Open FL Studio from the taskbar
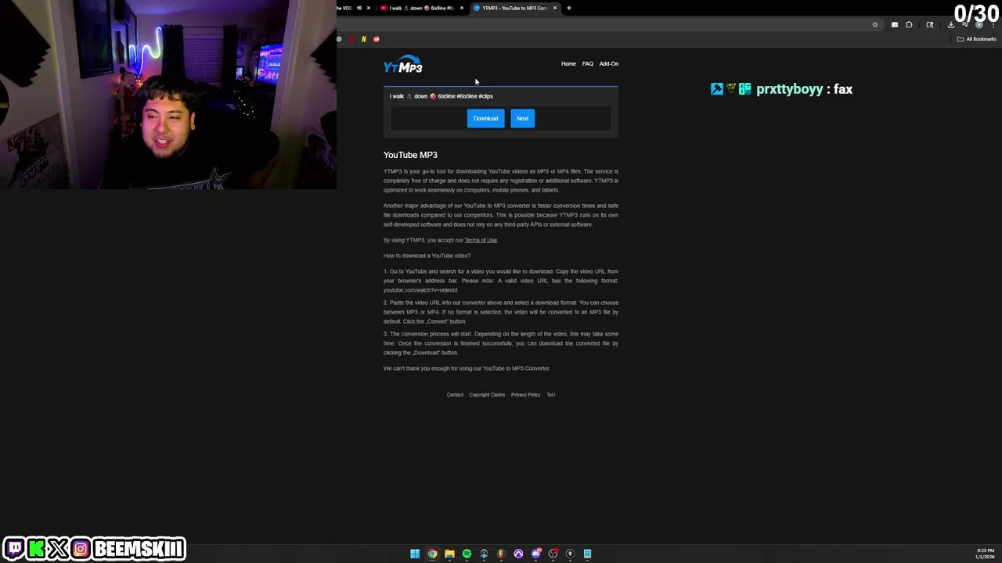Image resolution: width=1002 pixels, height=563 pixels. tap(501, 554)
